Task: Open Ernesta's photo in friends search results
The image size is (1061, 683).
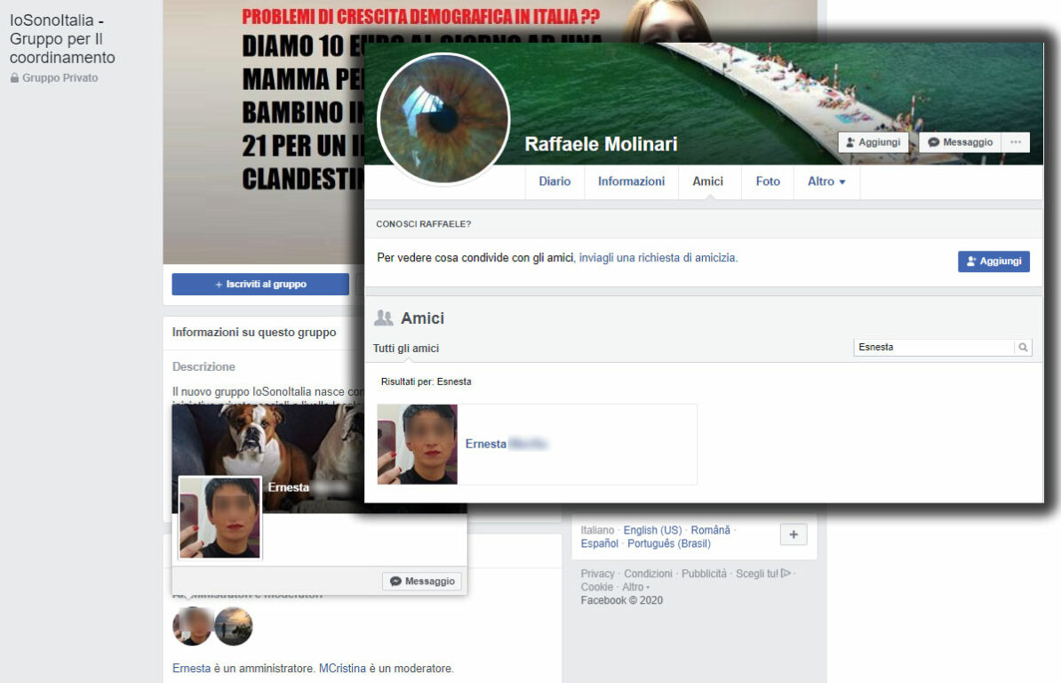Action: click(418, 444)
